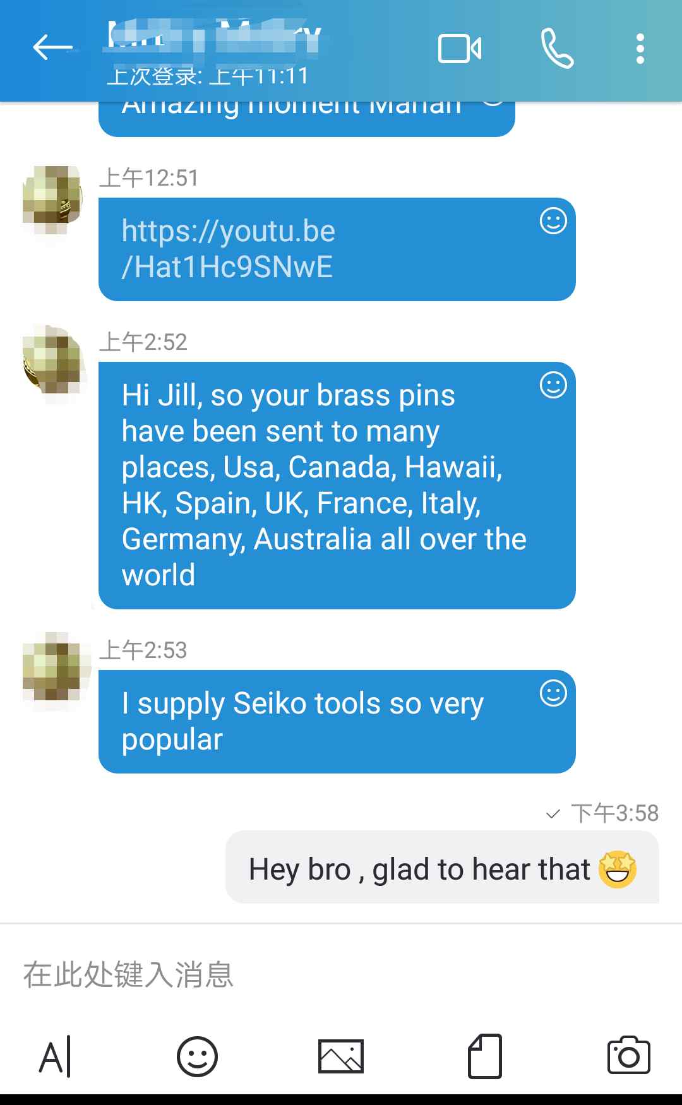Select the 'Hey bro, glad to hear that' message
682x1105 pixels.
pos(442,868)
